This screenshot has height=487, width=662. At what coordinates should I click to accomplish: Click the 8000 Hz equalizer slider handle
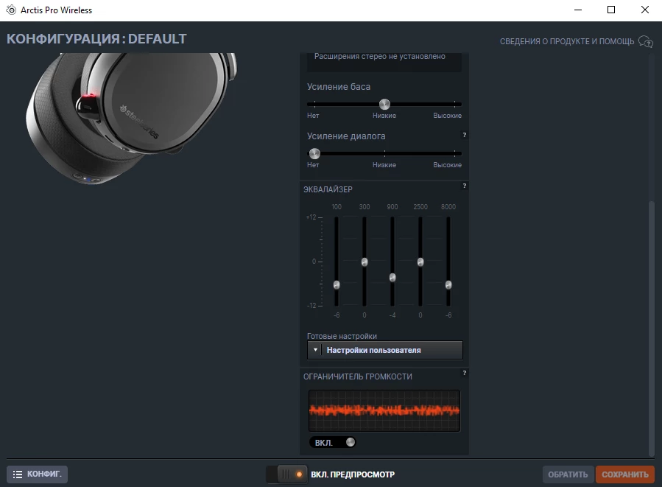[x=448, y=285]
